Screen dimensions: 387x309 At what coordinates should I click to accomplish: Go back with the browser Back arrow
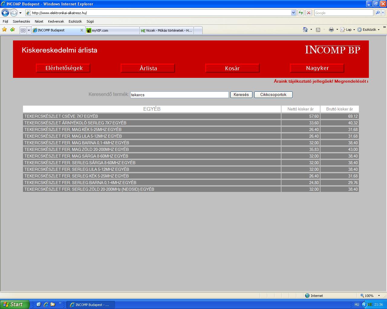point(5,13)
